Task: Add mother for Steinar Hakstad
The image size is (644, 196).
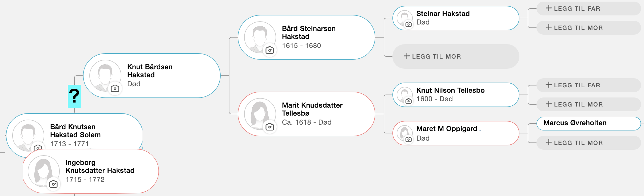Action: tap(589, 28)
